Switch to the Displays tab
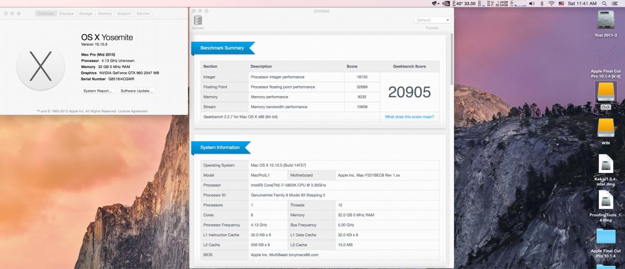 coord(66,14)
